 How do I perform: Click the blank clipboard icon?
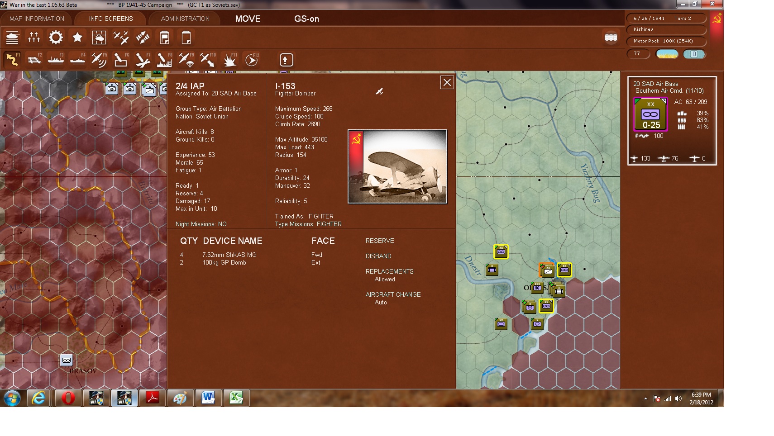pos(186,38)
